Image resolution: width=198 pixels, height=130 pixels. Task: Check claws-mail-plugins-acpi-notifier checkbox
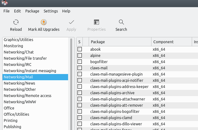pos(80,80)
